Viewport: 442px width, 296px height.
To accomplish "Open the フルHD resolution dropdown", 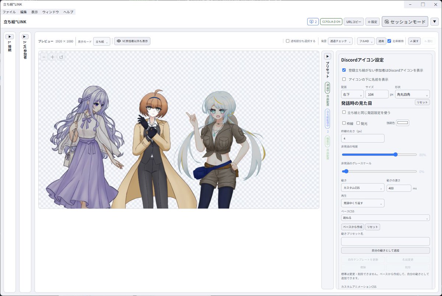I will click(366, 41).
